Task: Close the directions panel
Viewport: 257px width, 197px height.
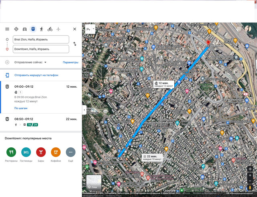Action: (x=75, y=29)
